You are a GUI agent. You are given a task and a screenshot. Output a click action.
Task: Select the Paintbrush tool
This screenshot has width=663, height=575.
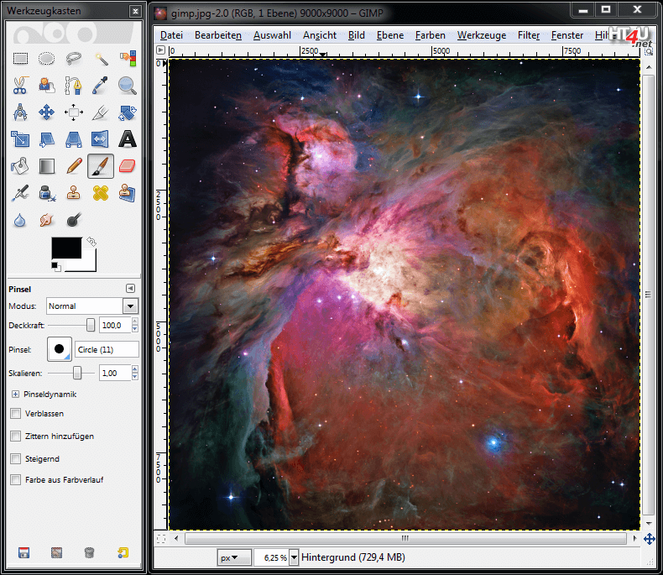coord(101,166)
